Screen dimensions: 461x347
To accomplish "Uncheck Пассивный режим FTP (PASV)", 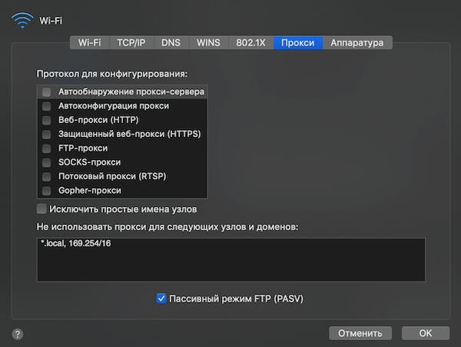I will click(x=161, y=298).
